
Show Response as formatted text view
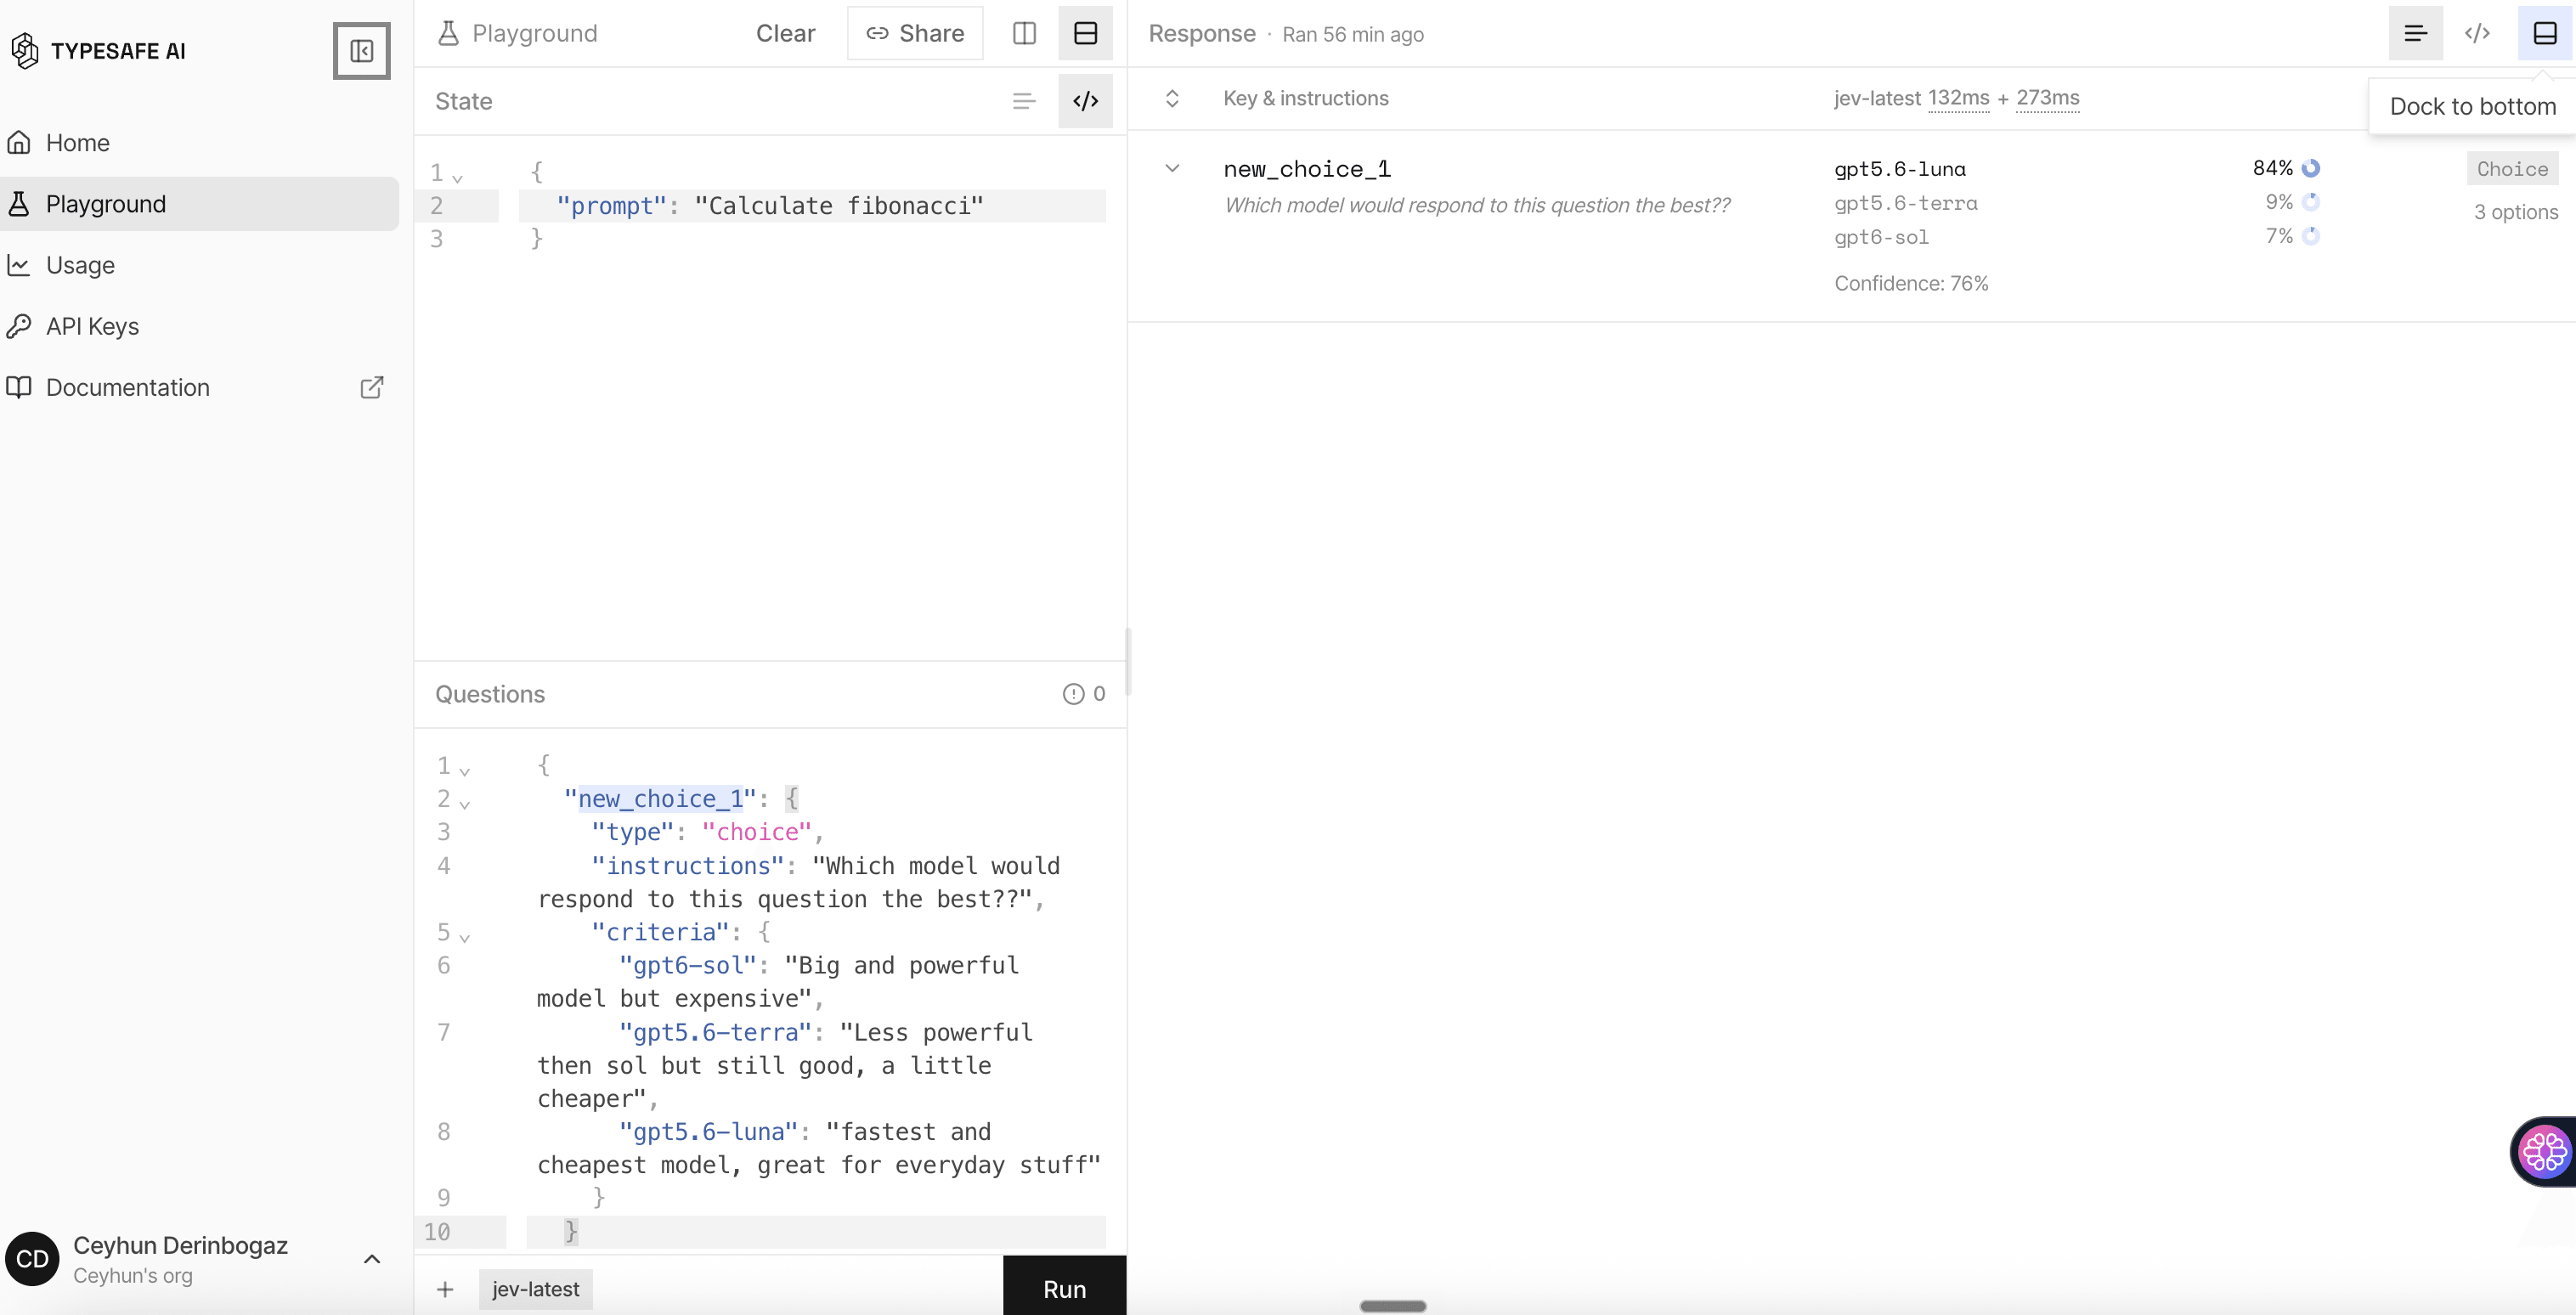[2415, 33]
